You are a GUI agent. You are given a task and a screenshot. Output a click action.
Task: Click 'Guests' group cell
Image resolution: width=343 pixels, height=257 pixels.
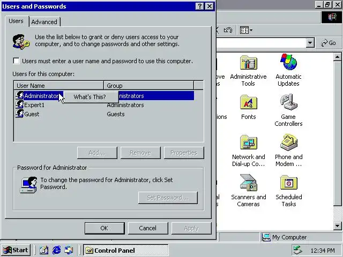116,114
